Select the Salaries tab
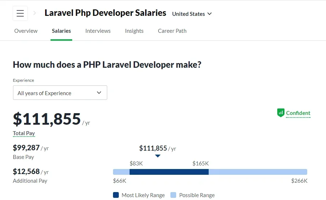This screenshot has width=326, height=200. point(61,31)
